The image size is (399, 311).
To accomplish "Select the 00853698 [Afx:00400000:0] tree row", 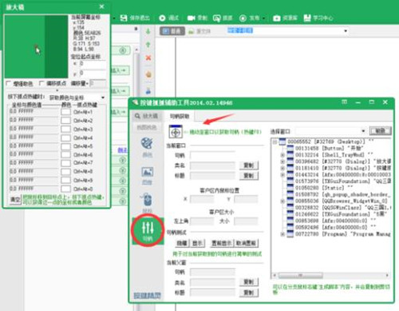I will 331,221.
